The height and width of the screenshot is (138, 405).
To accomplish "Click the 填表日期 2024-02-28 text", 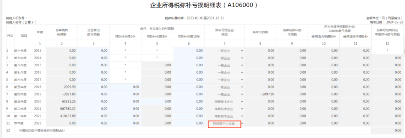I will tap(386, 22).
